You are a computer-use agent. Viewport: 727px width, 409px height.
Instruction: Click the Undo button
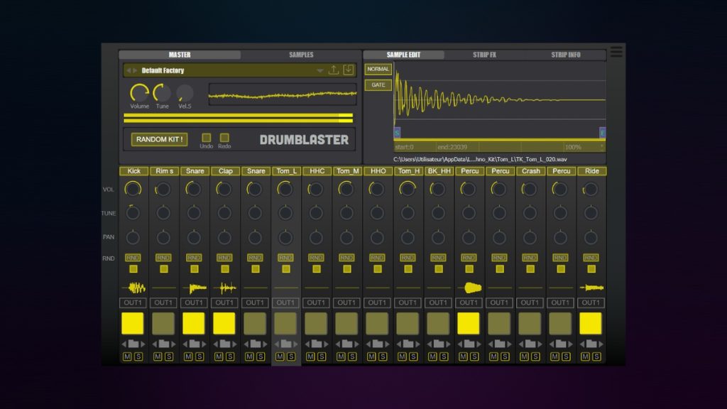(x=207, y=138)
